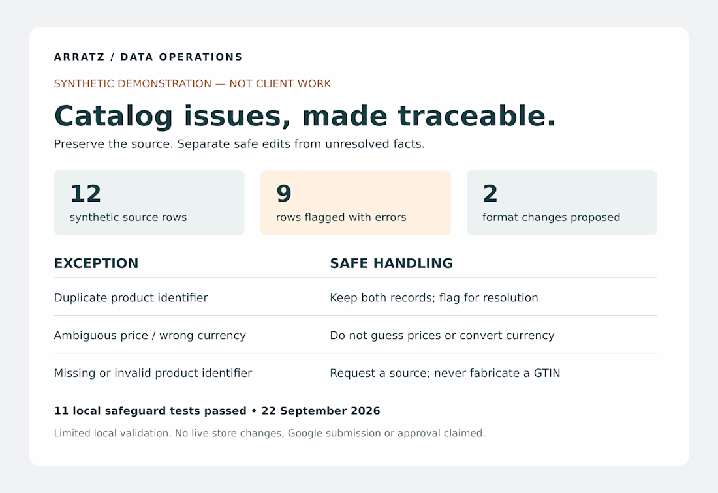Select the Duplicate product identifier row
Viewport: 718px width, 493px height.
point(355,298)
